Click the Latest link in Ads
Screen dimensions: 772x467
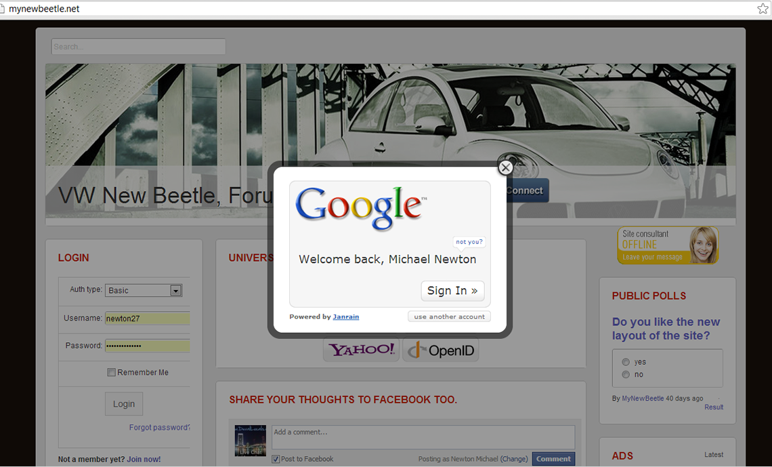click(x=713, y=455)
